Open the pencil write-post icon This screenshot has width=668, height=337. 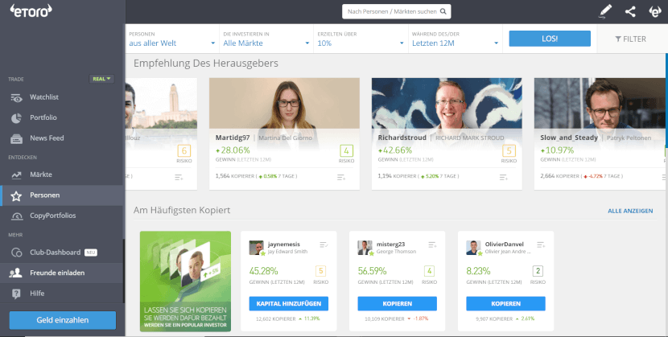click(x=605, y=11)
